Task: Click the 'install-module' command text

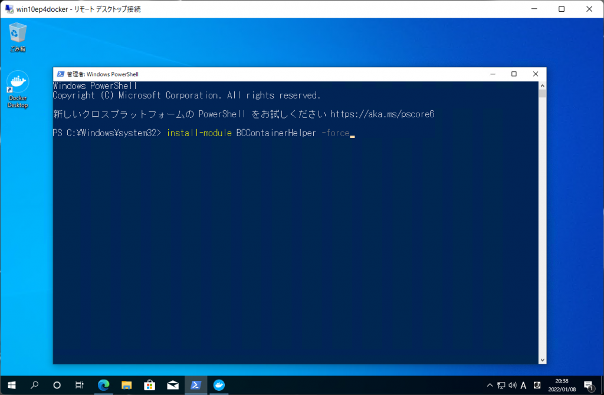Action: pos(199,133)
